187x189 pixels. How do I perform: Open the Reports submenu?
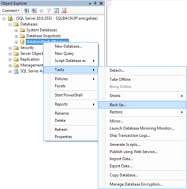(x=70, y=104)
